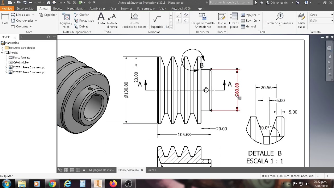The image size is (334, 188).
Task: Open Internet Explorer from the taskbar
Action: click(68, 184)
